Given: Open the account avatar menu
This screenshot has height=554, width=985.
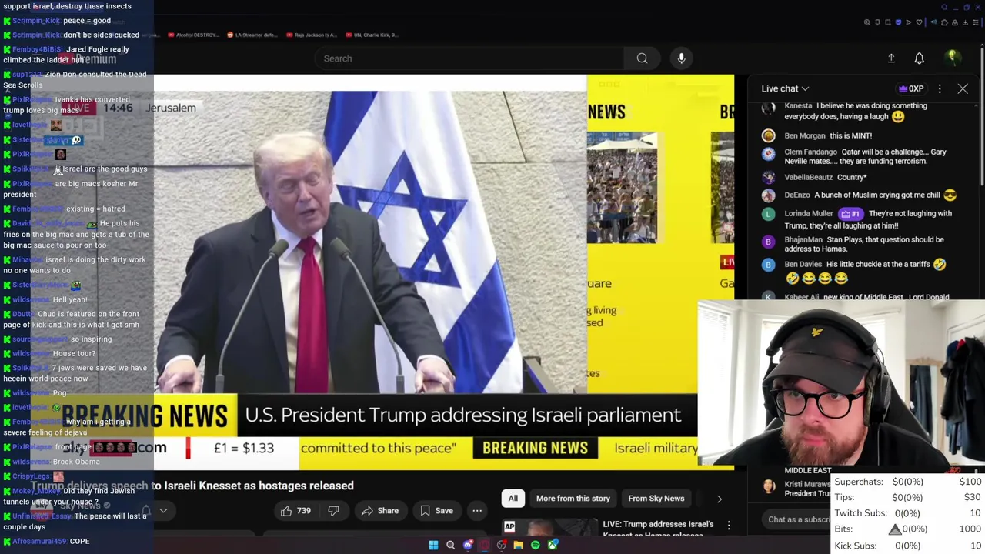Looking at the screenshot, I should click(x=952, y=58).
